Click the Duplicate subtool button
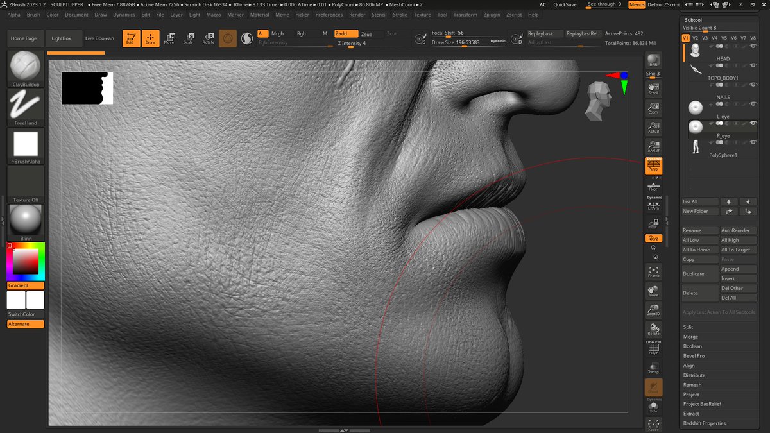This screenshot has height=433, width=770. click(699, 274)
